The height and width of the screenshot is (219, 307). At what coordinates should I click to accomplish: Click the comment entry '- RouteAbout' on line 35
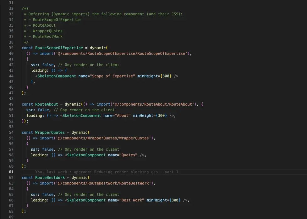click(42, 25)
